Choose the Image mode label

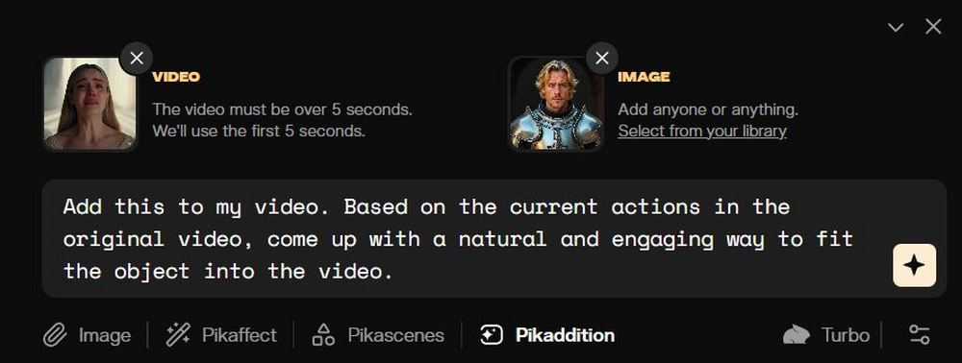[x=104, y=335]
